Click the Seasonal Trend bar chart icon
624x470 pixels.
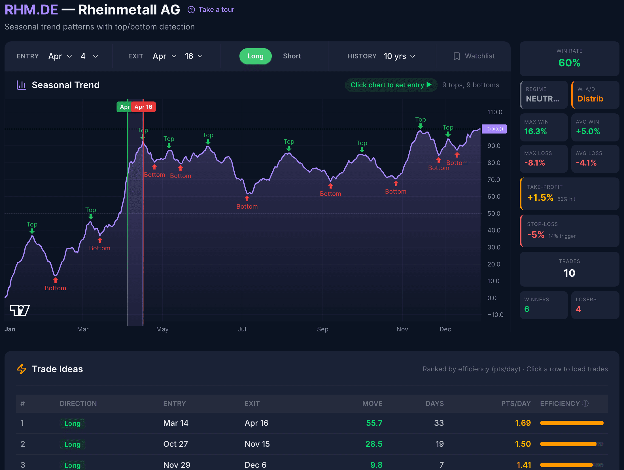[21, 84]
